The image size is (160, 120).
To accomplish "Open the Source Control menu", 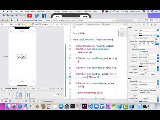I will point(76,11).
